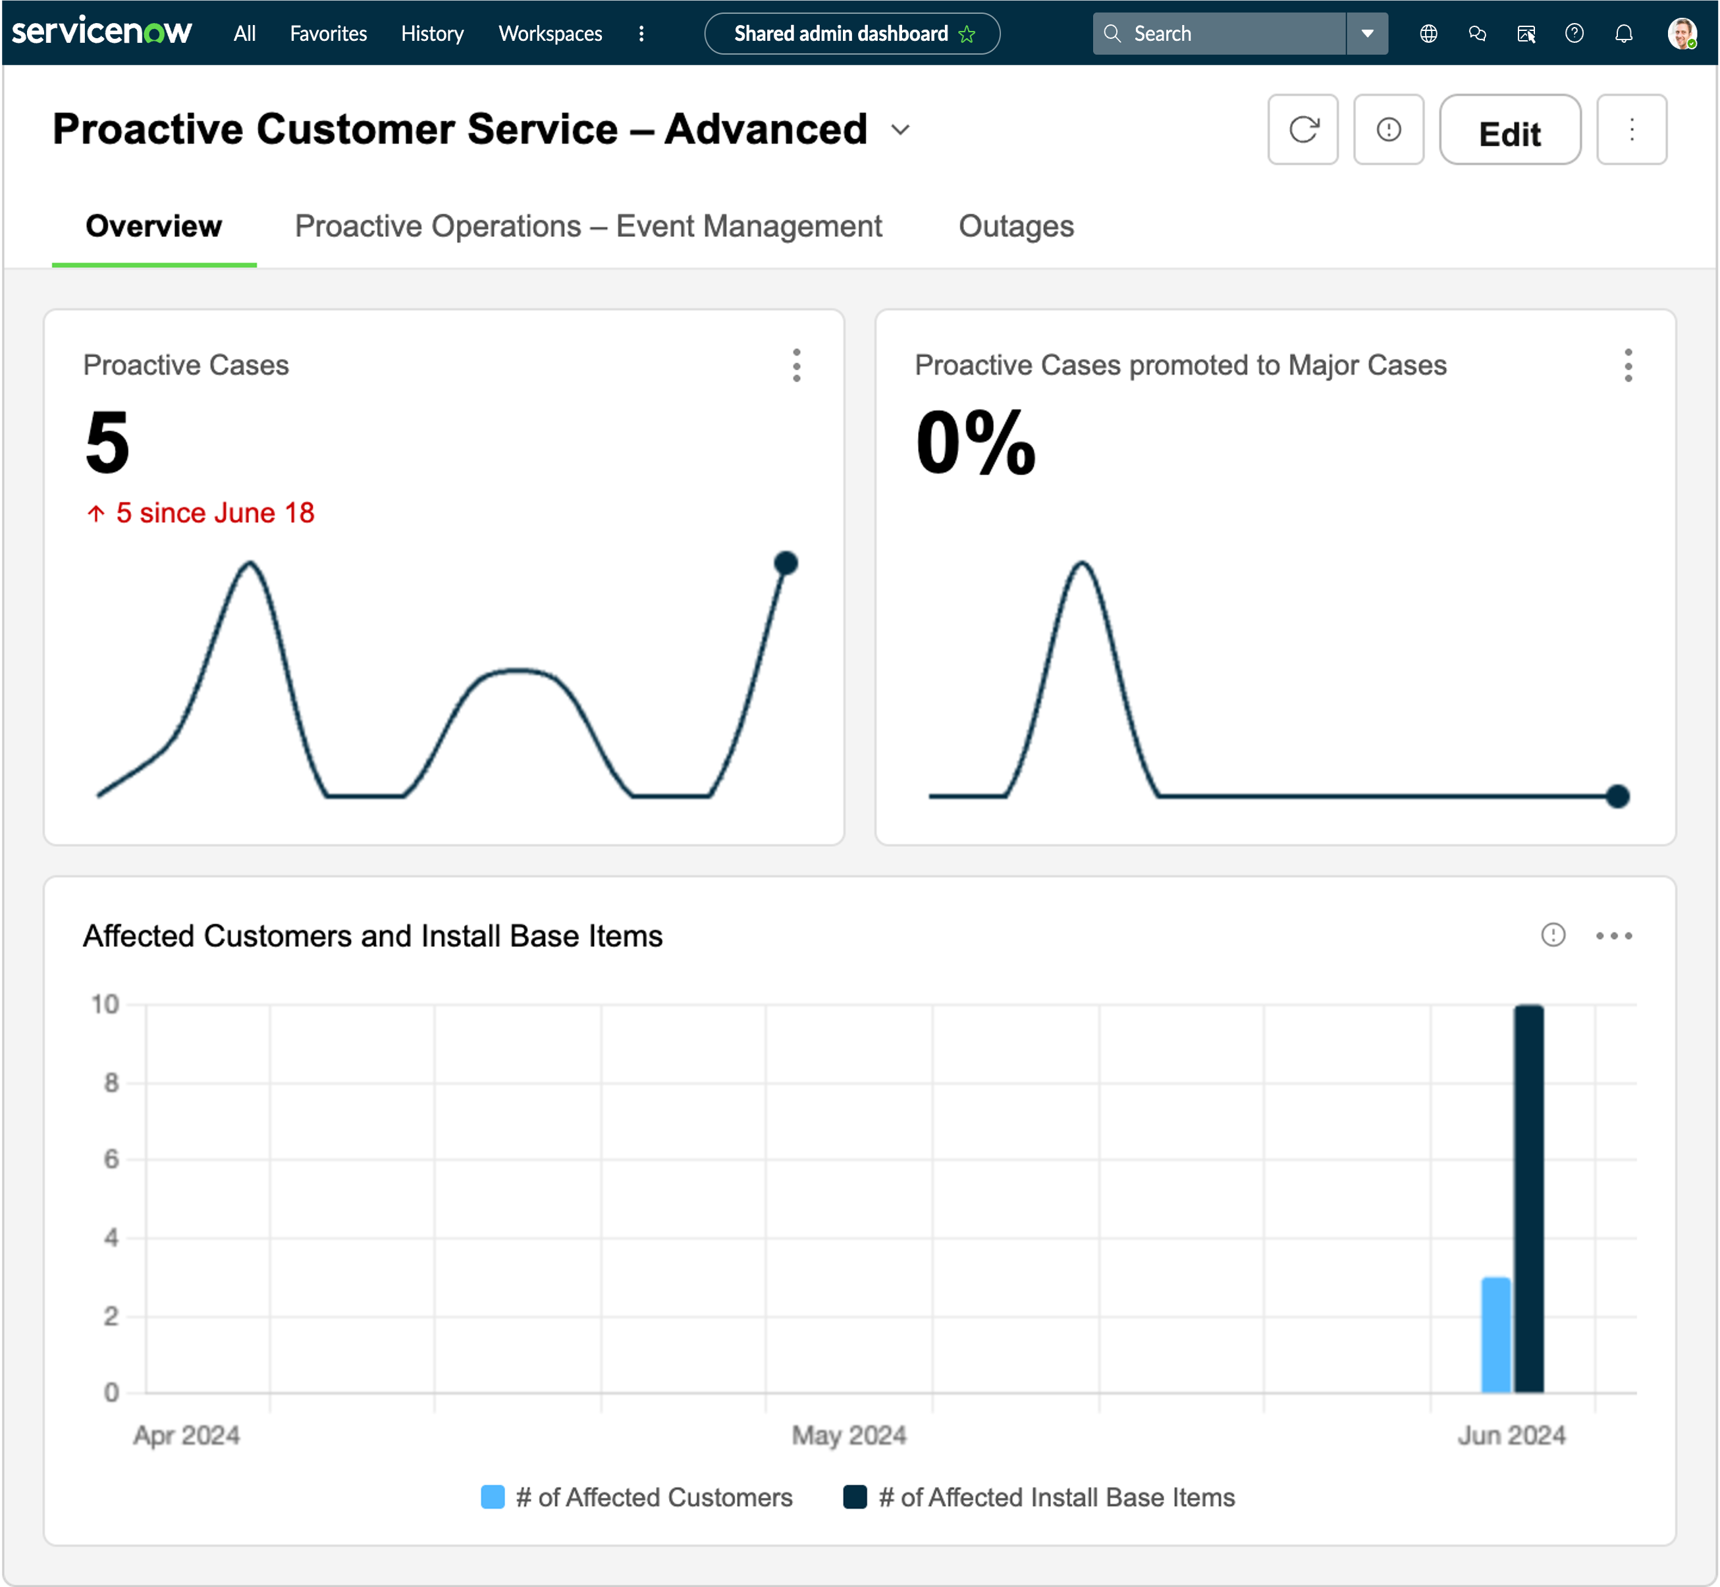Click the '5 since June 18' change indicator
Image resolution: width=1720 pixels, height=1587 pixels.
(200, 514)
